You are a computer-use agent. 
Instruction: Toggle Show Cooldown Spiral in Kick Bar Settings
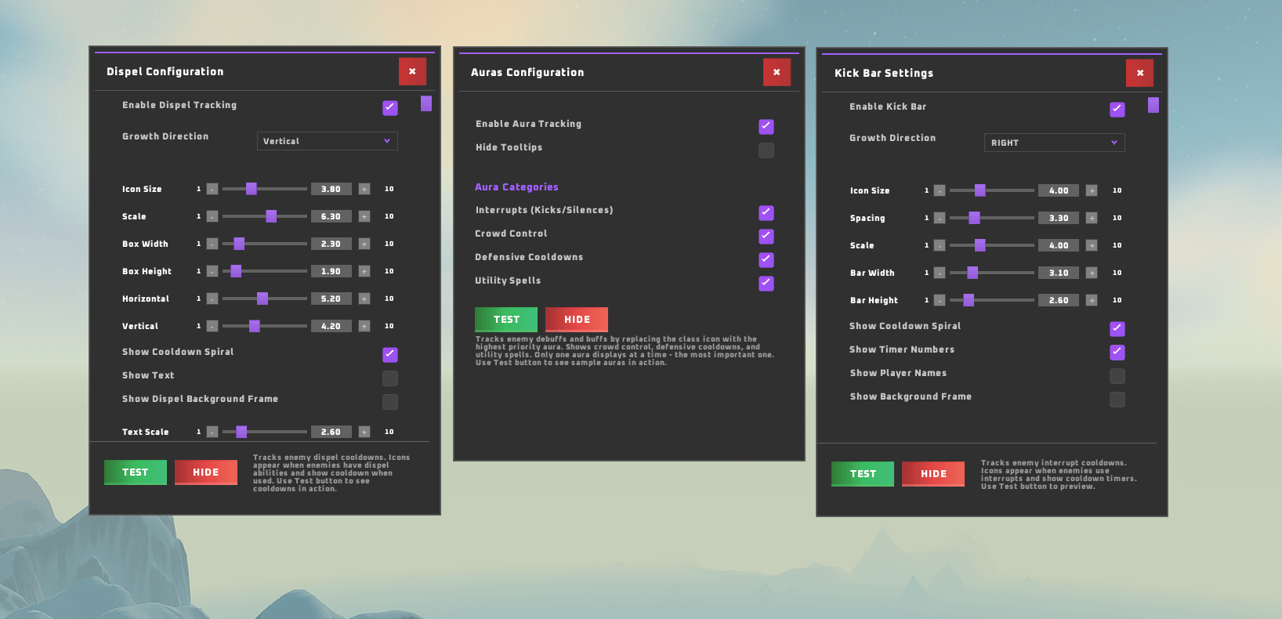1117,329
